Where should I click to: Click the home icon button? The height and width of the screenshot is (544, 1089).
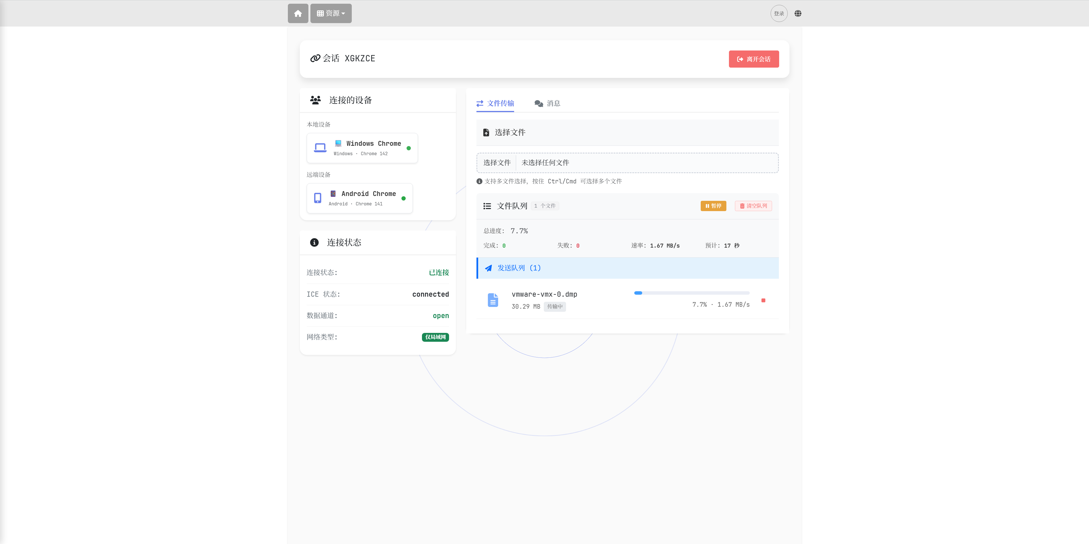click(298, 13)
